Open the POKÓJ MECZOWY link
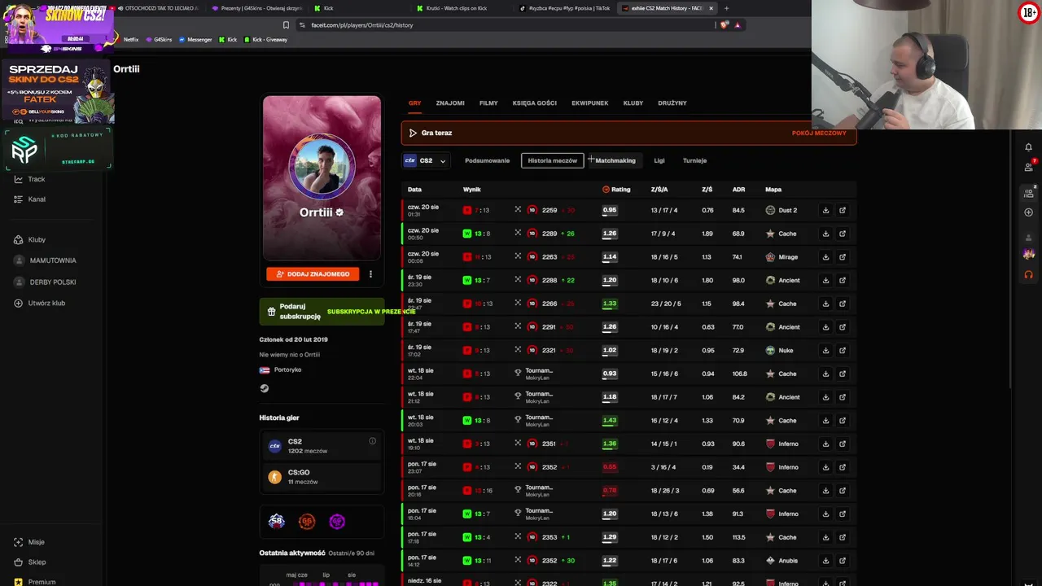 (819, 133)
